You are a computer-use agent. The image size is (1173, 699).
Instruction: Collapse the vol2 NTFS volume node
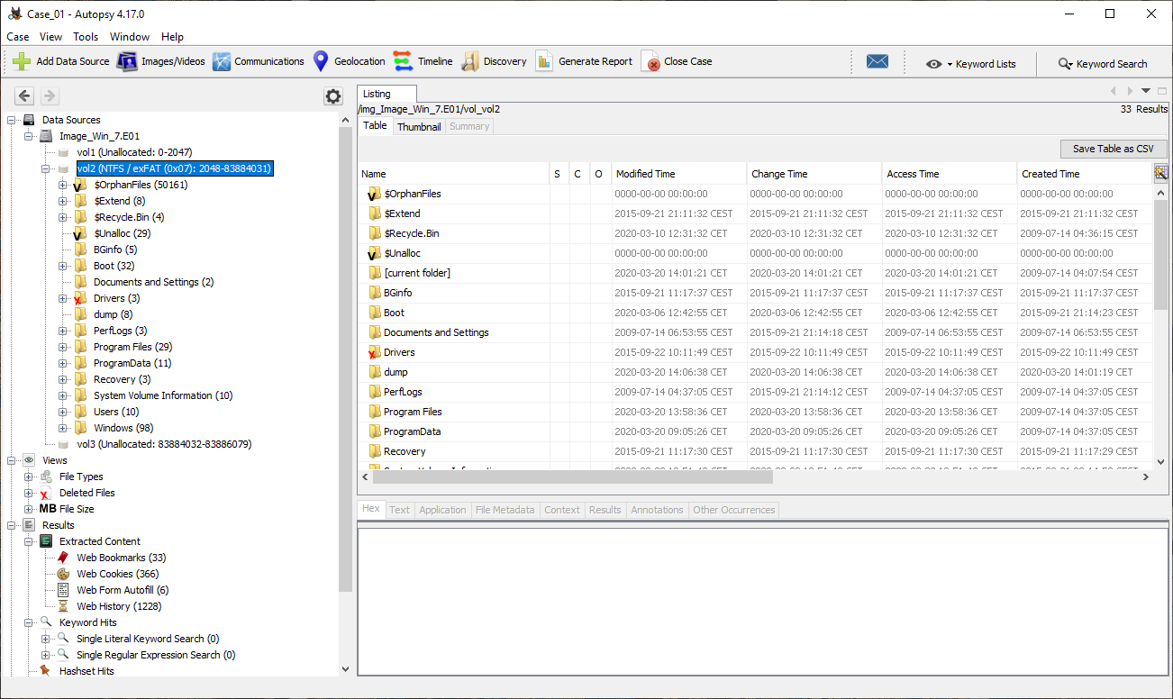pyautogui.click(x=46, y=168)
